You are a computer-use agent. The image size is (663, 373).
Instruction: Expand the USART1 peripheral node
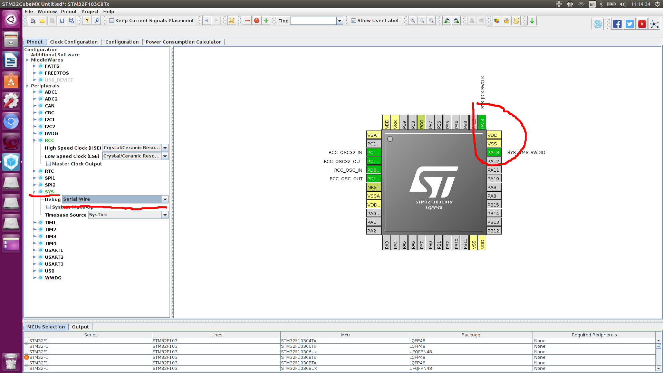point(34,250)
